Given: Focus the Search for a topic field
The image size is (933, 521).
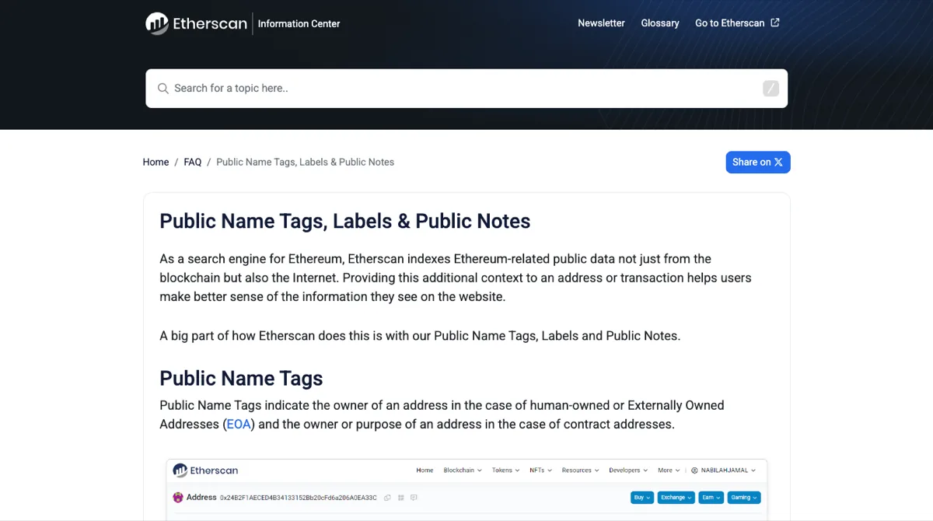Looking at the screenshot, I should (x=466, y=88).
